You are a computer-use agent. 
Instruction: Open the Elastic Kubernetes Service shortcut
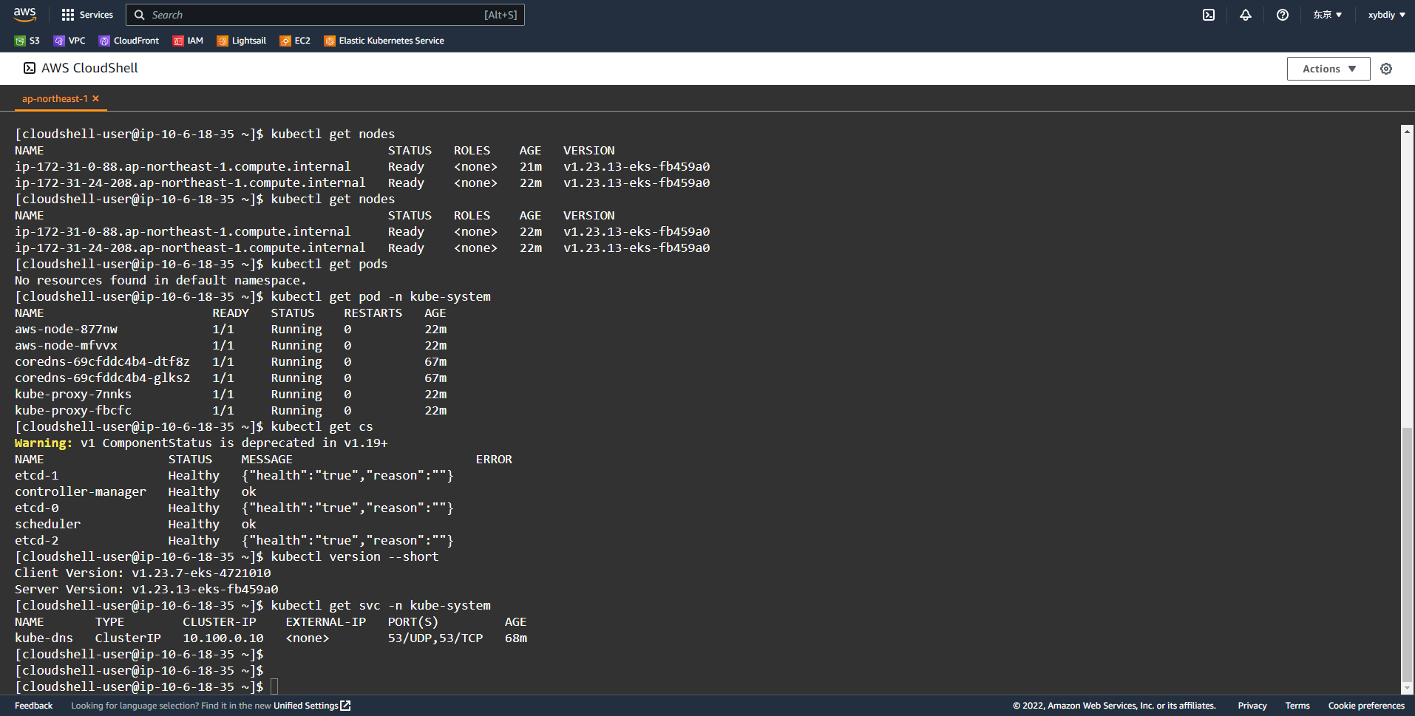pos(384,41)
